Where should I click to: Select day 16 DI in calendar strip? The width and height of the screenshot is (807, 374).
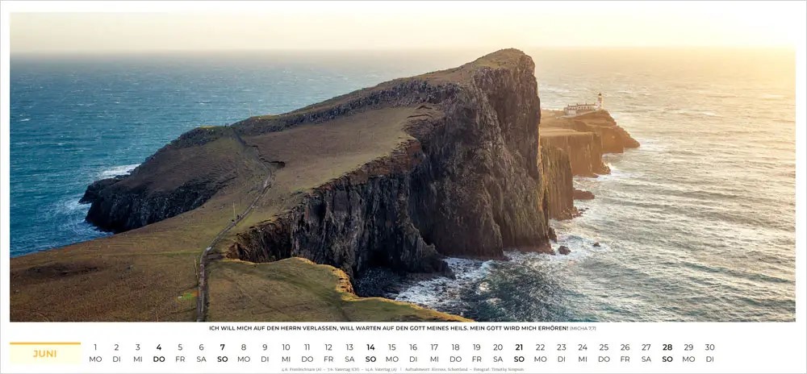tap(412, 353)
